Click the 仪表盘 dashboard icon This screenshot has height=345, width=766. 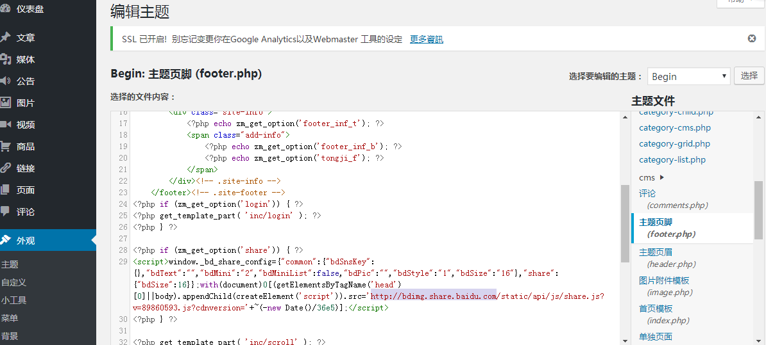tap(6, 9)
